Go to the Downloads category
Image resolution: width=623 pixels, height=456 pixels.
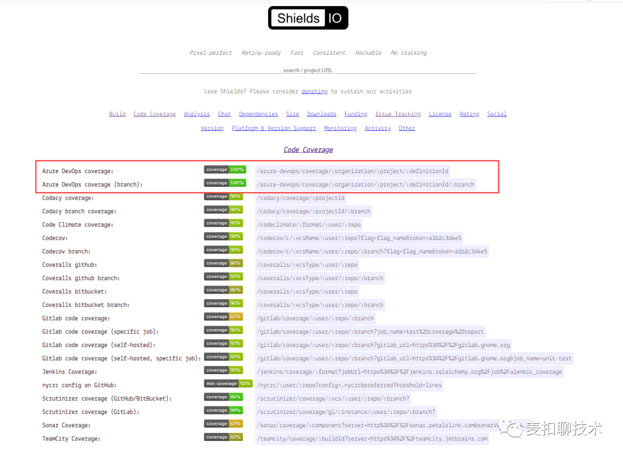(321, 114)
